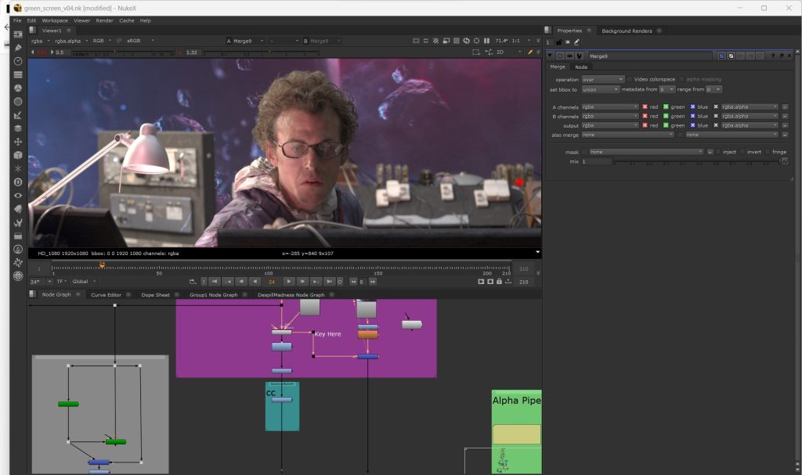Screen dimensions: 802x475
Task: Open the operation dropdown showing over
Action: click(x=603, y=79)
